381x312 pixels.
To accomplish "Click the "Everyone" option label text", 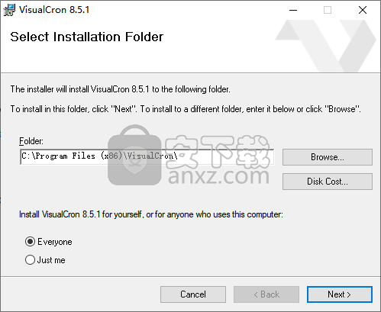I will [55, 242].
